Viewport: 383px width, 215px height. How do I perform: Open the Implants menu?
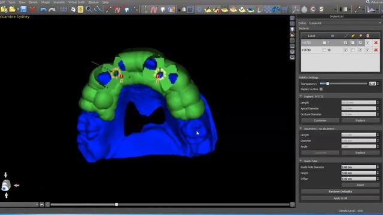[59, 2]
